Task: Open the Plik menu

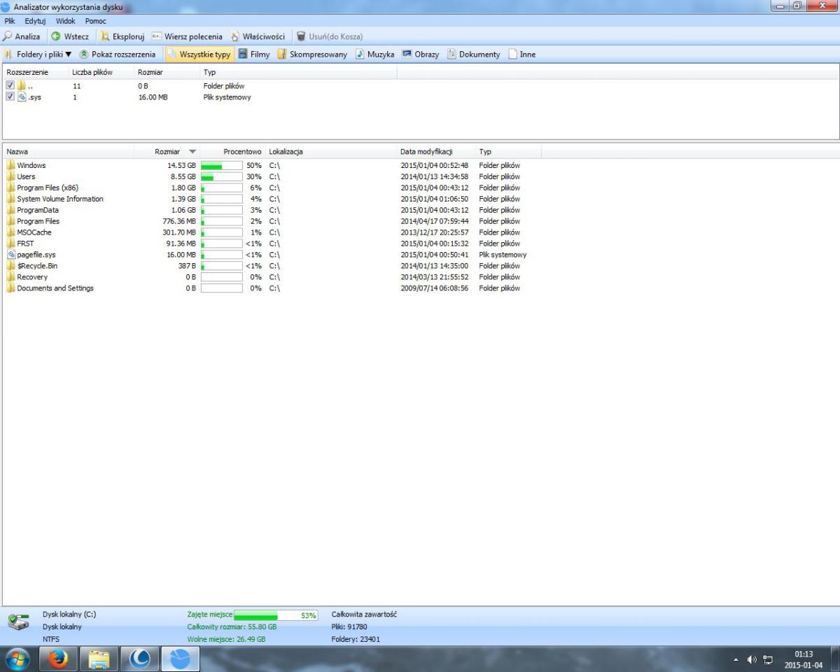Action: pos(10,21)
